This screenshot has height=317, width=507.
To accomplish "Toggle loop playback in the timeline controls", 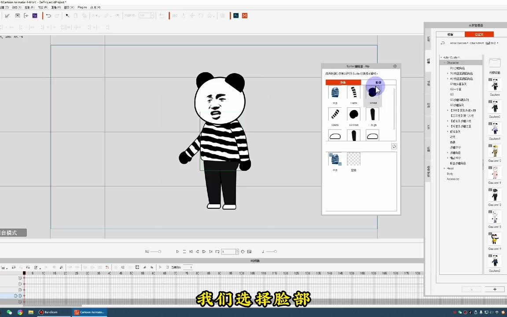I will [217, 251].
